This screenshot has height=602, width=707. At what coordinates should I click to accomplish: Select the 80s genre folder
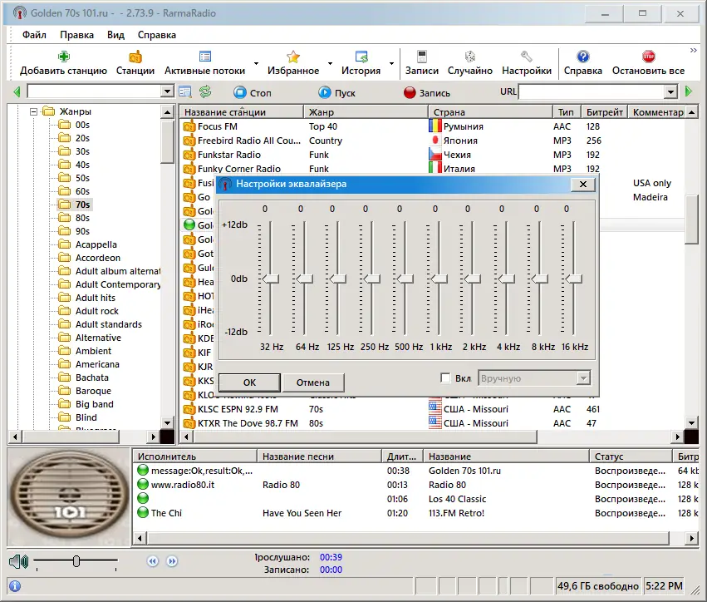pyautogui.click(x=82, y=218)
